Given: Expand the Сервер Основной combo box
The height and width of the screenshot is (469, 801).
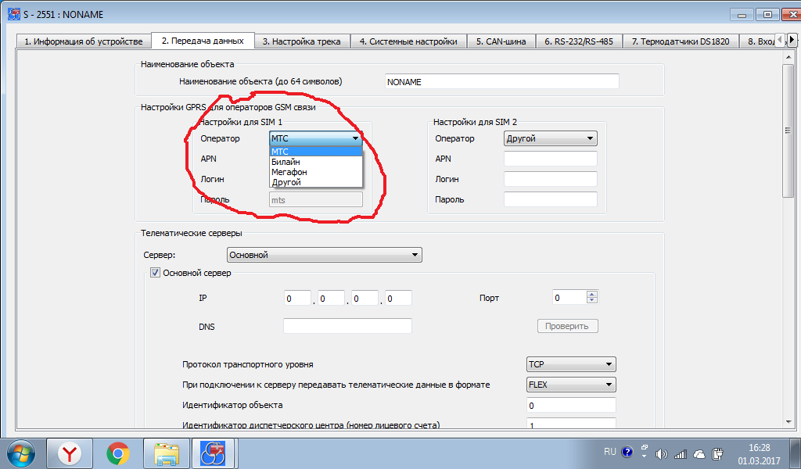Looking at the screenshot, I should (x=324, y=255).
